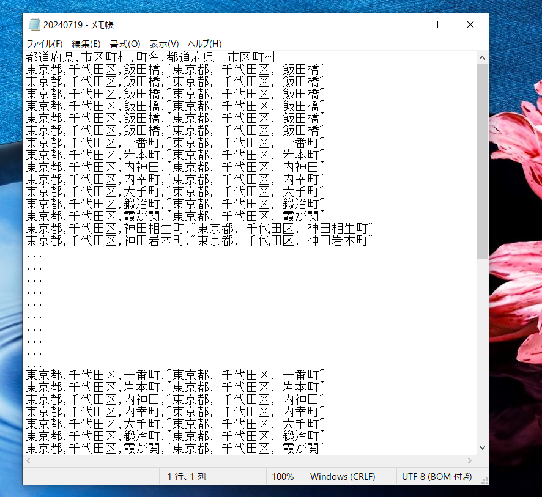Open the ヘルプ(H) menu
Image resolution: width=542 pixels, height=497 pixels.
(205, 44)
